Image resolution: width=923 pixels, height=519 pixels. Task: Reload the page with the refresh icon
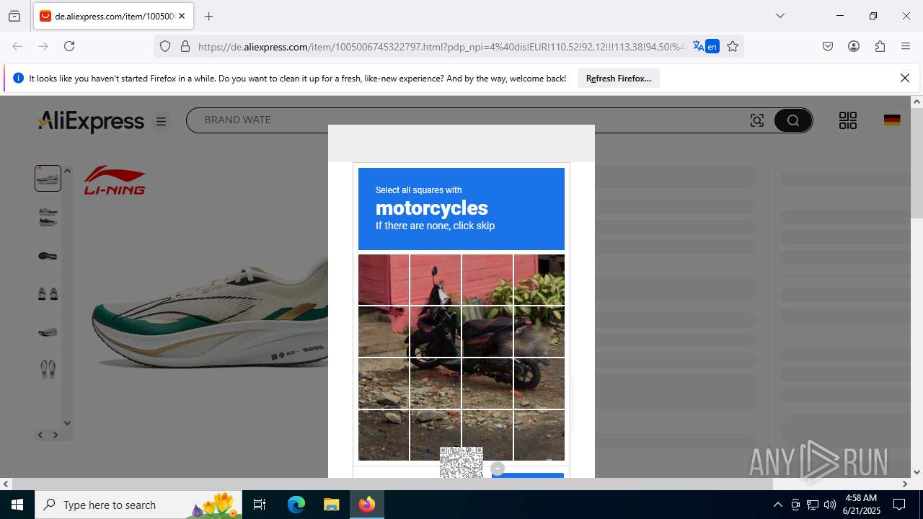[69, 46]
